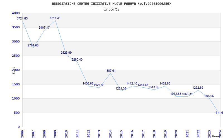This screenshot has width=223, height=139.
Task: Click the y-axis value 500
Action: pos(17,113)
